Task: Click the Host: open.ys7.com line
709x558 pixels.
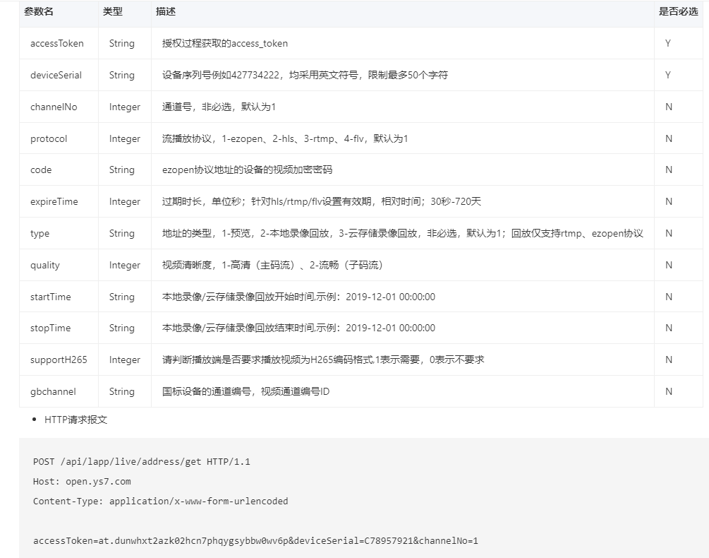Action: (x=82, y=482)
